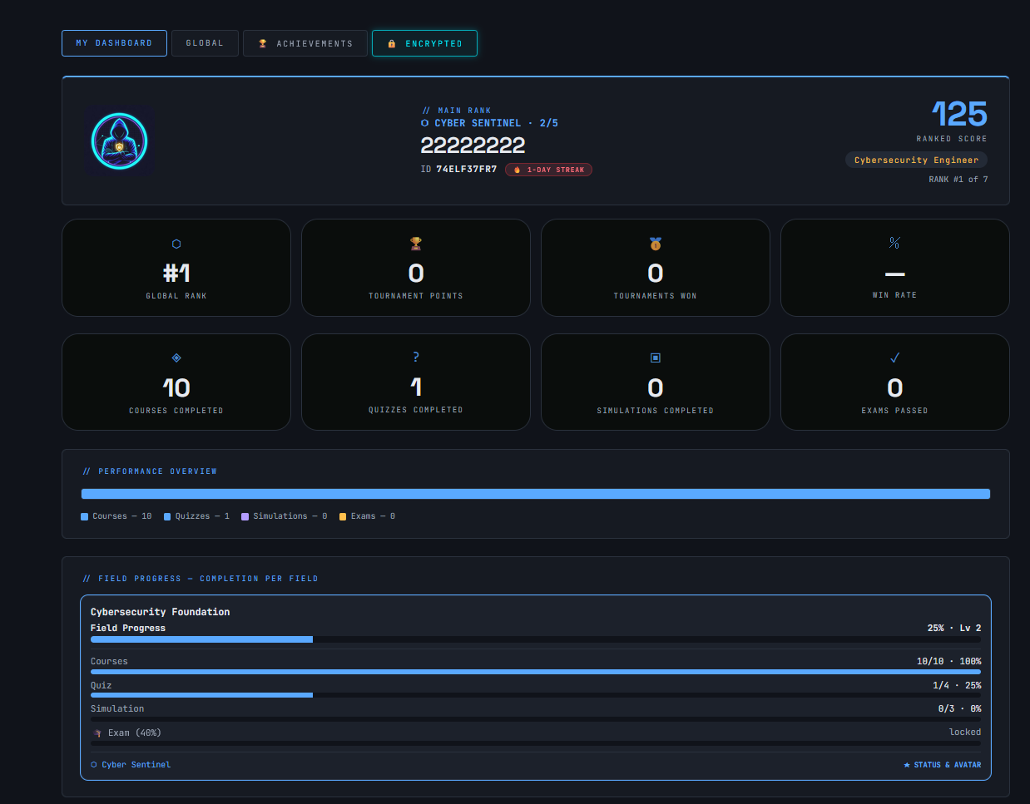Click the Tournaments Won label

click(656, 296)
